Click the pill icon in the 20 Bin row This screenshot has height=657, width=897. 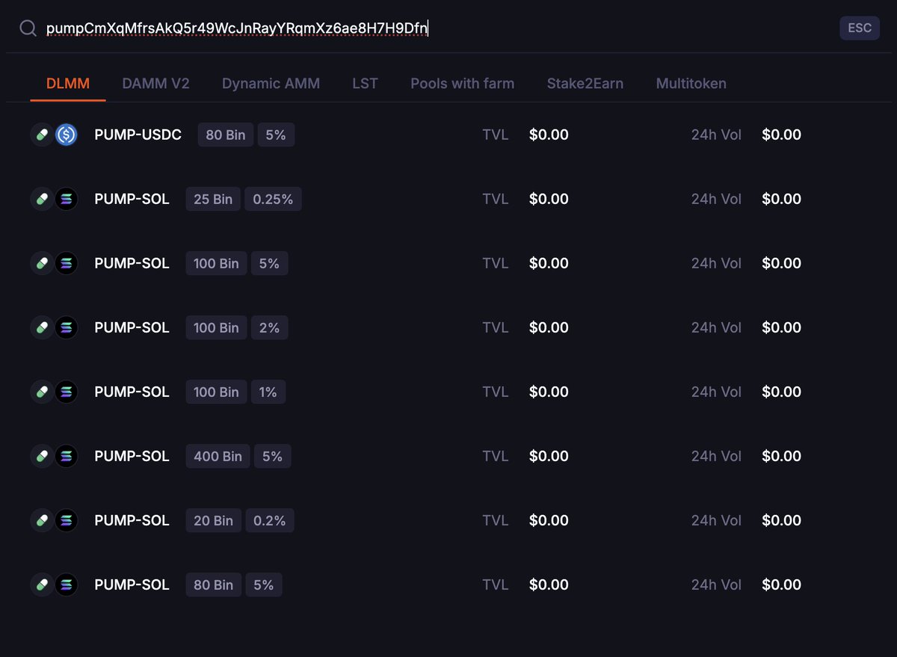[x=42, y=520]
